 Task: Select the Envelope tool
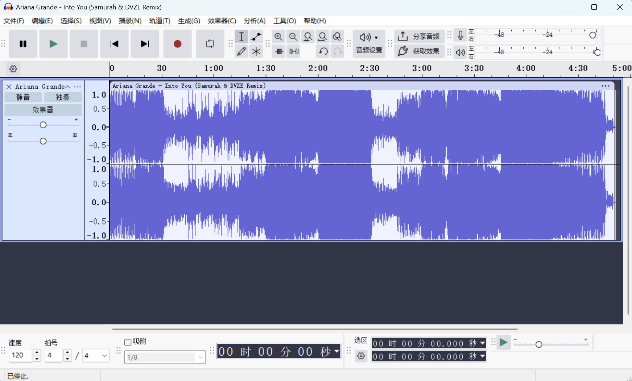(256, 37)
